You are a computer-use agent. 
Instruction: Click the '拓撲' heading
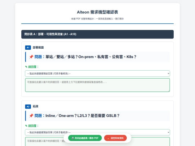click(35, 106)
